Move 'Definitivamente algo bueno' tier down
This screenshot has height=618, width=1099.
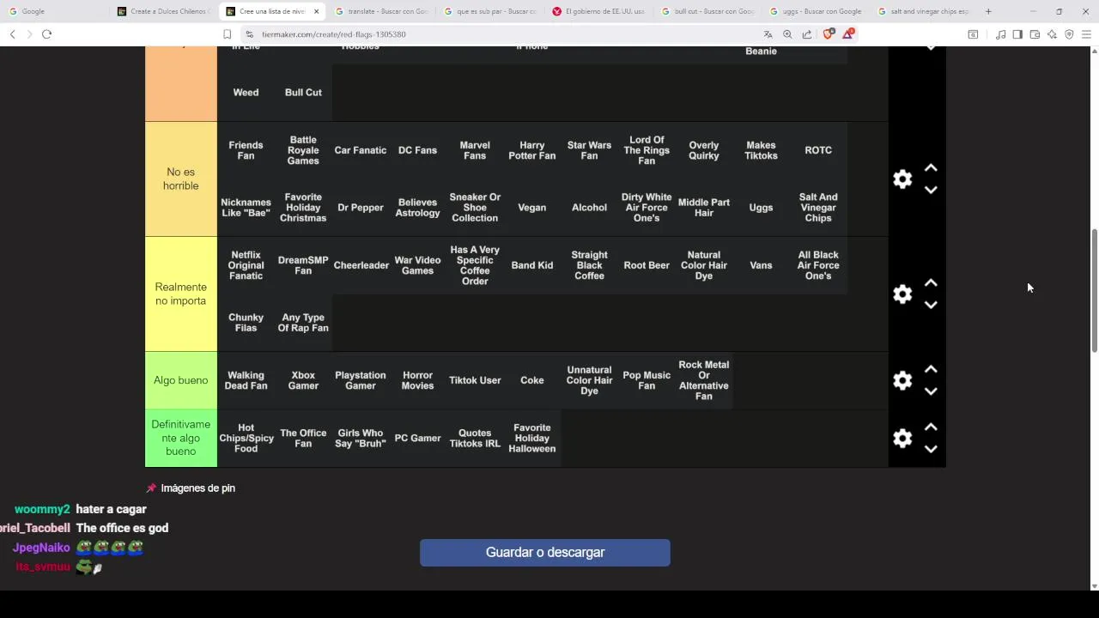[x=931, y=449]
